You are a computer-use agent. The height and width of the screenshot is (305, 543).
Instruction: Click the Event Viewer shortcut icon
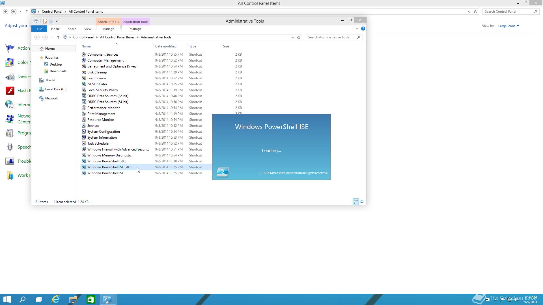pos(84,78)
